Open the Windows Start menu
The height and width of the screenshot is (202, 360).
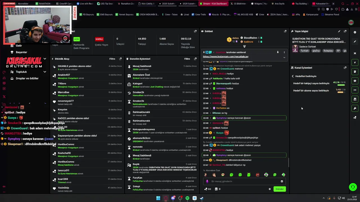coord(158,198)
